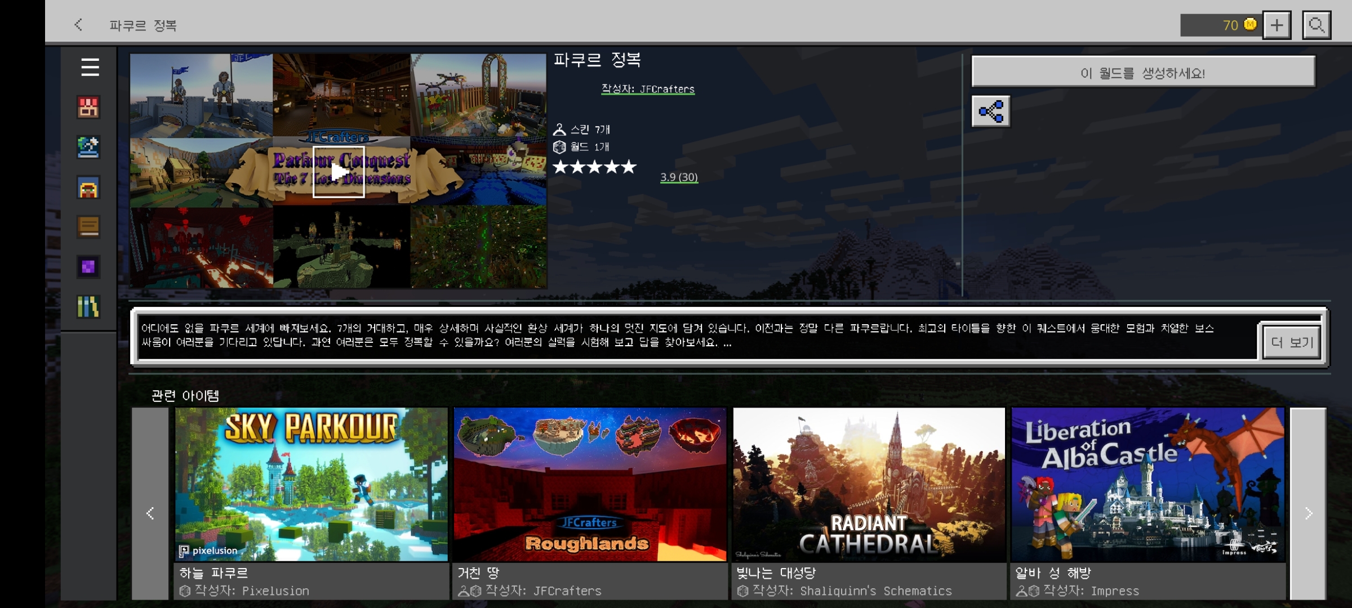
Task: Add Minecoins with the plus button
Action: [1277, 25]
